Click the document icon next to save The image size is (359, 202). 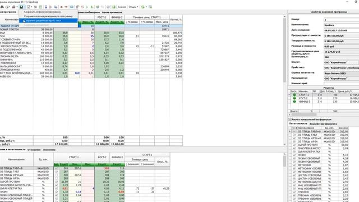pyautogui.click(x=29, y=7)
